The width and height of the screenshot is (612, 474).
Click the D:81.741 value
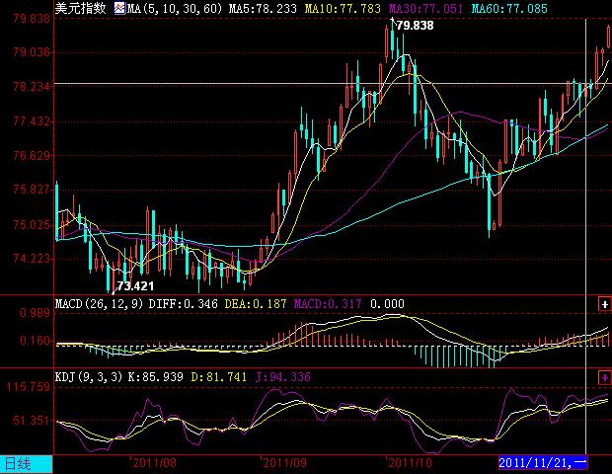tap(218, 377)
